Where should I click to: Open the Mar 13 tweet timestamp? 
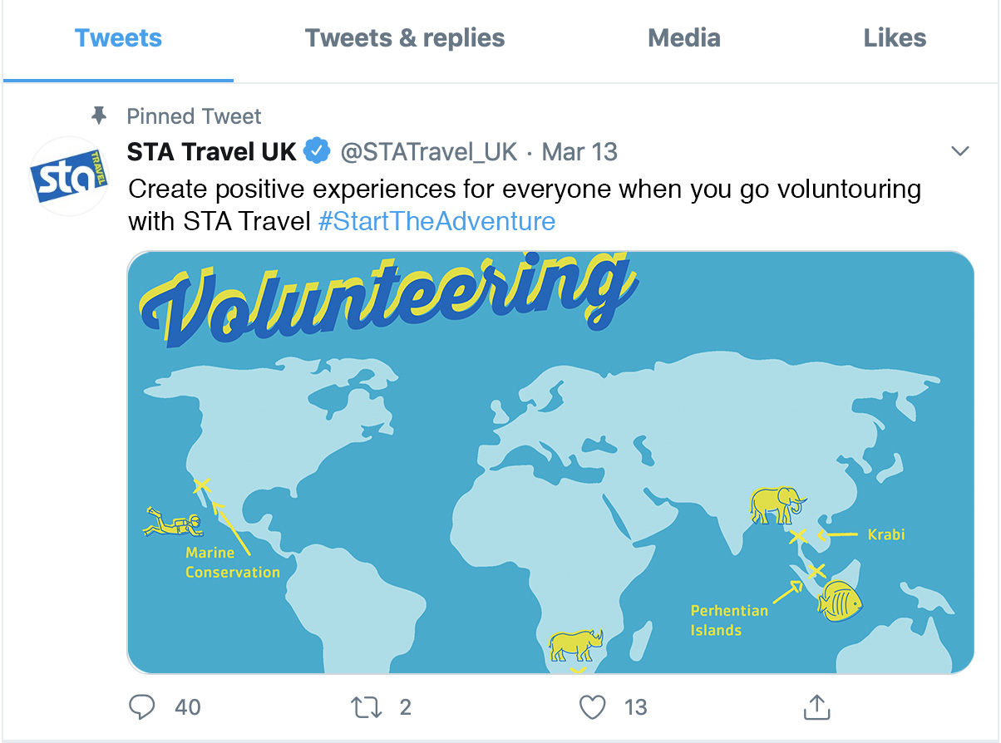pyautogui.click(x=579, y=152)
